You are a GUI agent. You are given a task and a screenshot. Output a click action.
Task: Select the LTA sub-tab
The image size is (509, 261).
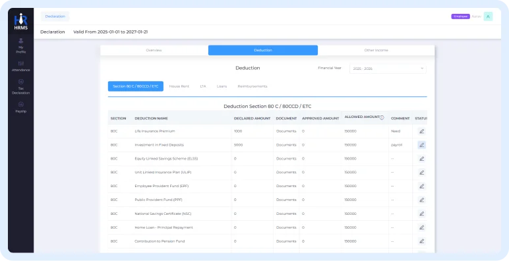[203, 86]
